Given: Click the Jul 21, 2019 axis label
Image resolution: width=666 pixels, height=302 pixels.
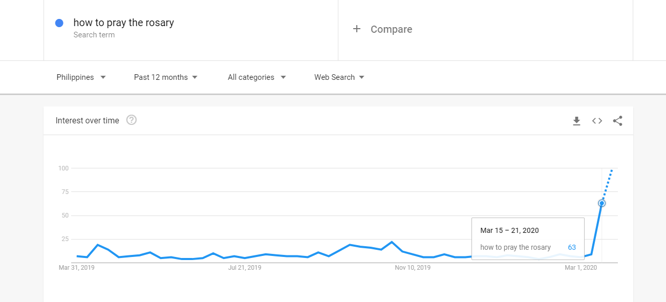Looking at the screenshot, I should (x=245, y=267).
